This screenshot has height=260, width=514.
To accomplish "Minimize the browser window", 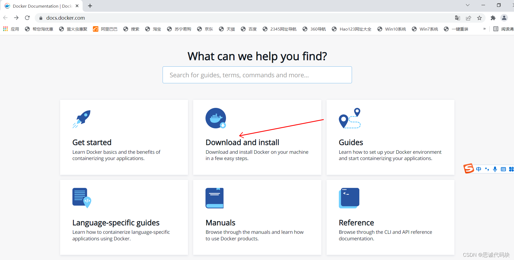I will coord(483,5).
